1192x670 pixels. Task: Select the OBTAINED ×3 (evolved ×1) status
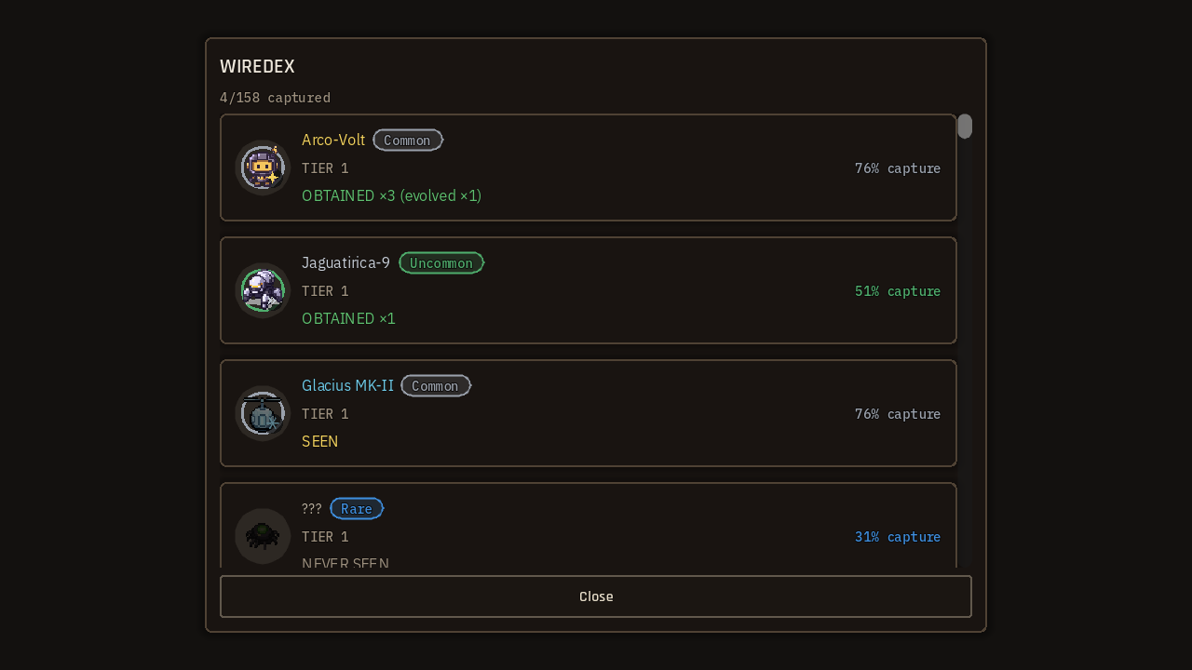click(x=392, y=195)
